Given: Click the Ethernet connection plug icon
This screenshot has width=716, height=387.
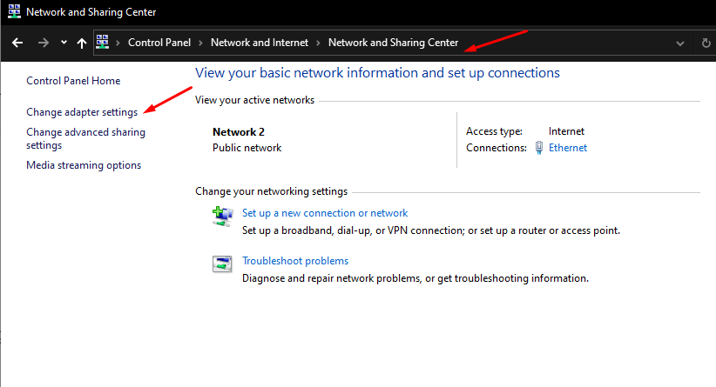Looking at the screenshot, I should [x=539, y=148].
